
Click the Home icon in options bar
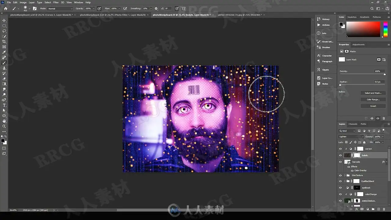[5, 9]
